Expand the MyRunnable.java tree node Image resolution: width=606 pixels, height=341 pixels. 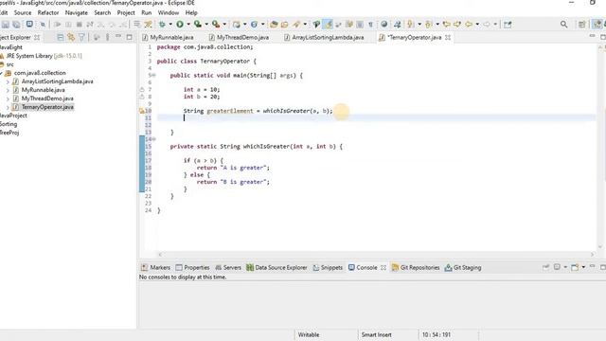coord(8,90)
